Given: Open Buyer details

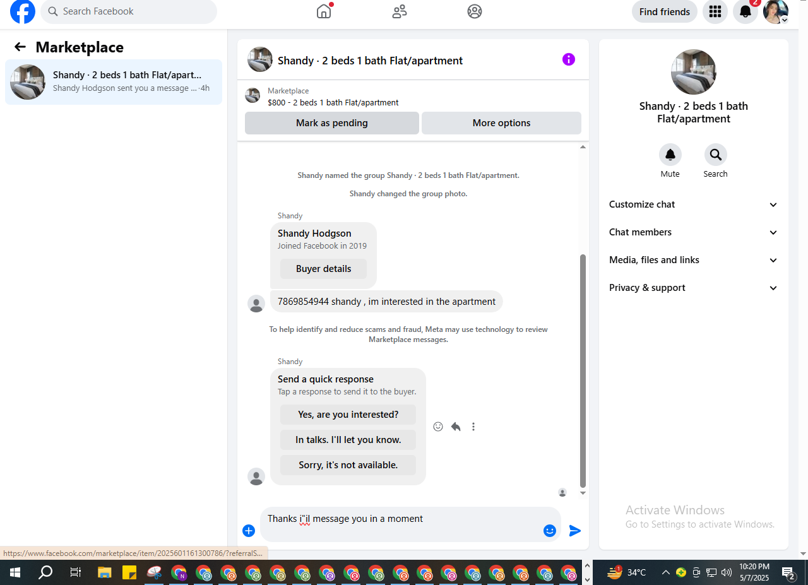Looking at the screenshot, I should pos(323,269).
